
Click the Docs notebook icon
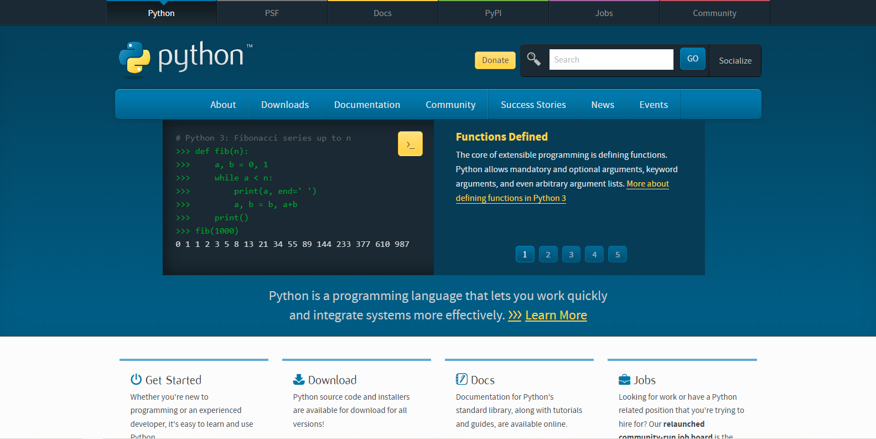pos(462,379)
